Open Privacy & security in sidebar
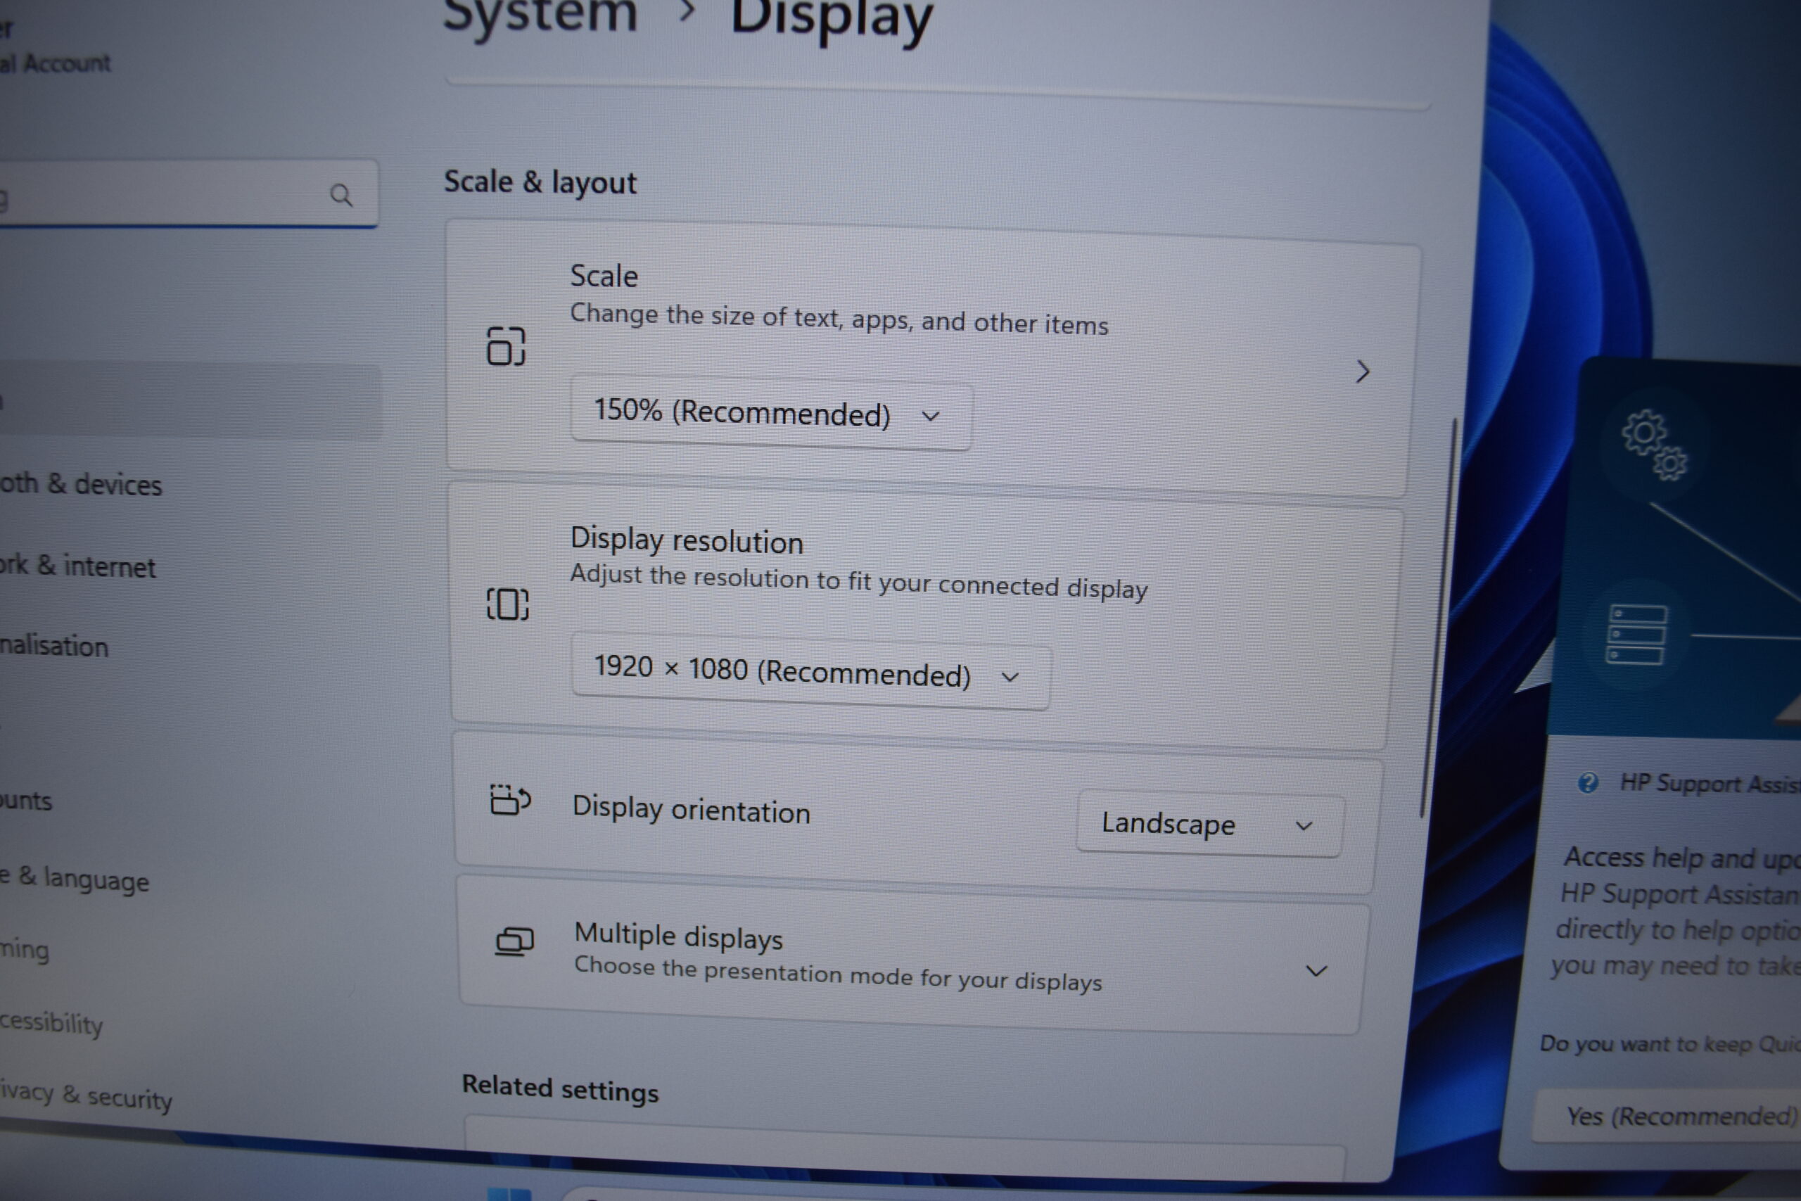This screenshot has width=1801, height=1201. coord(86,1095)
